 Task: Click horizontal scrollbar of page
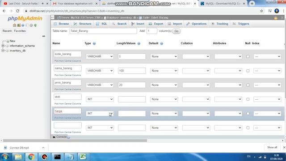[75, 140]
